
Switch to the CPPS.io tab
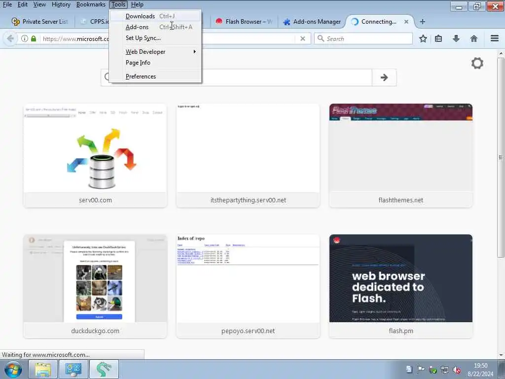pos(94,22)
